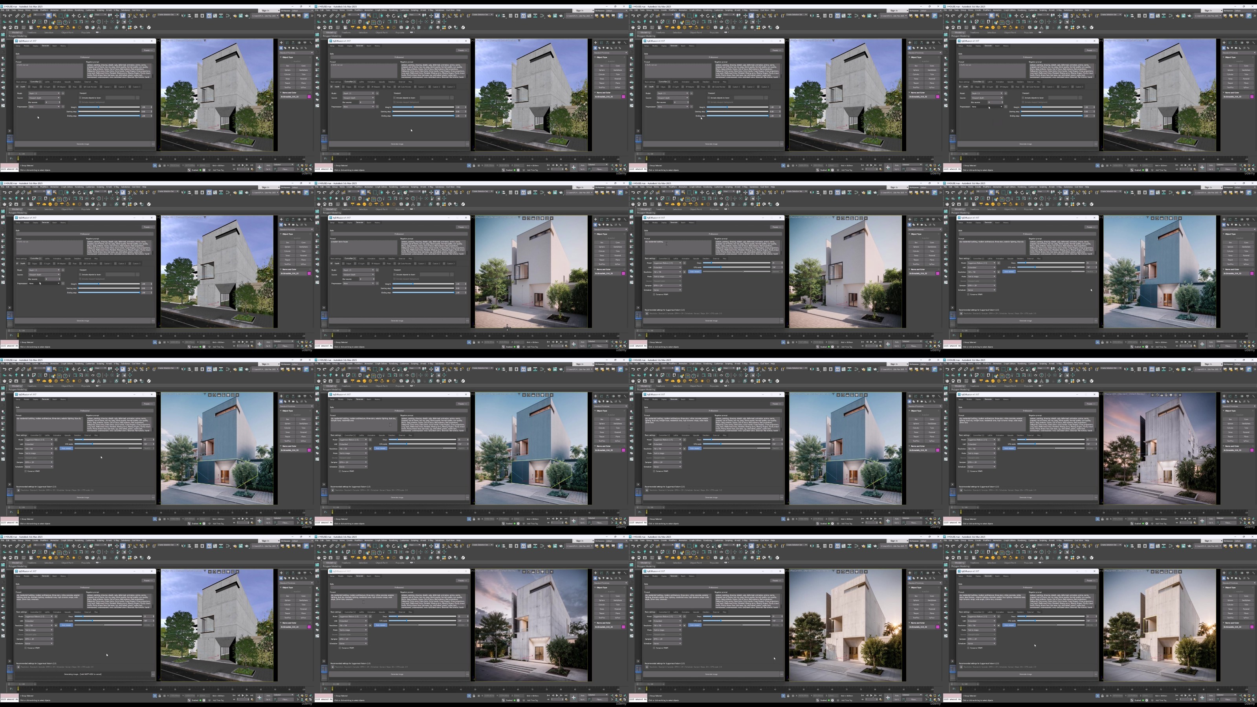Click Lights category icon in 'Generating image…' frame

[290, 578]
